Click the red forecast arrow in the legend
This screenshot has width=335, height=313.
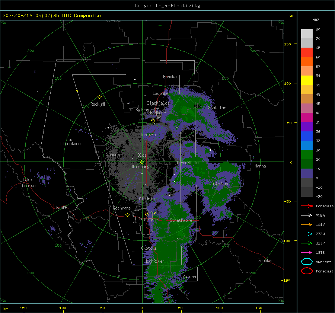click(x=307, y=206)
